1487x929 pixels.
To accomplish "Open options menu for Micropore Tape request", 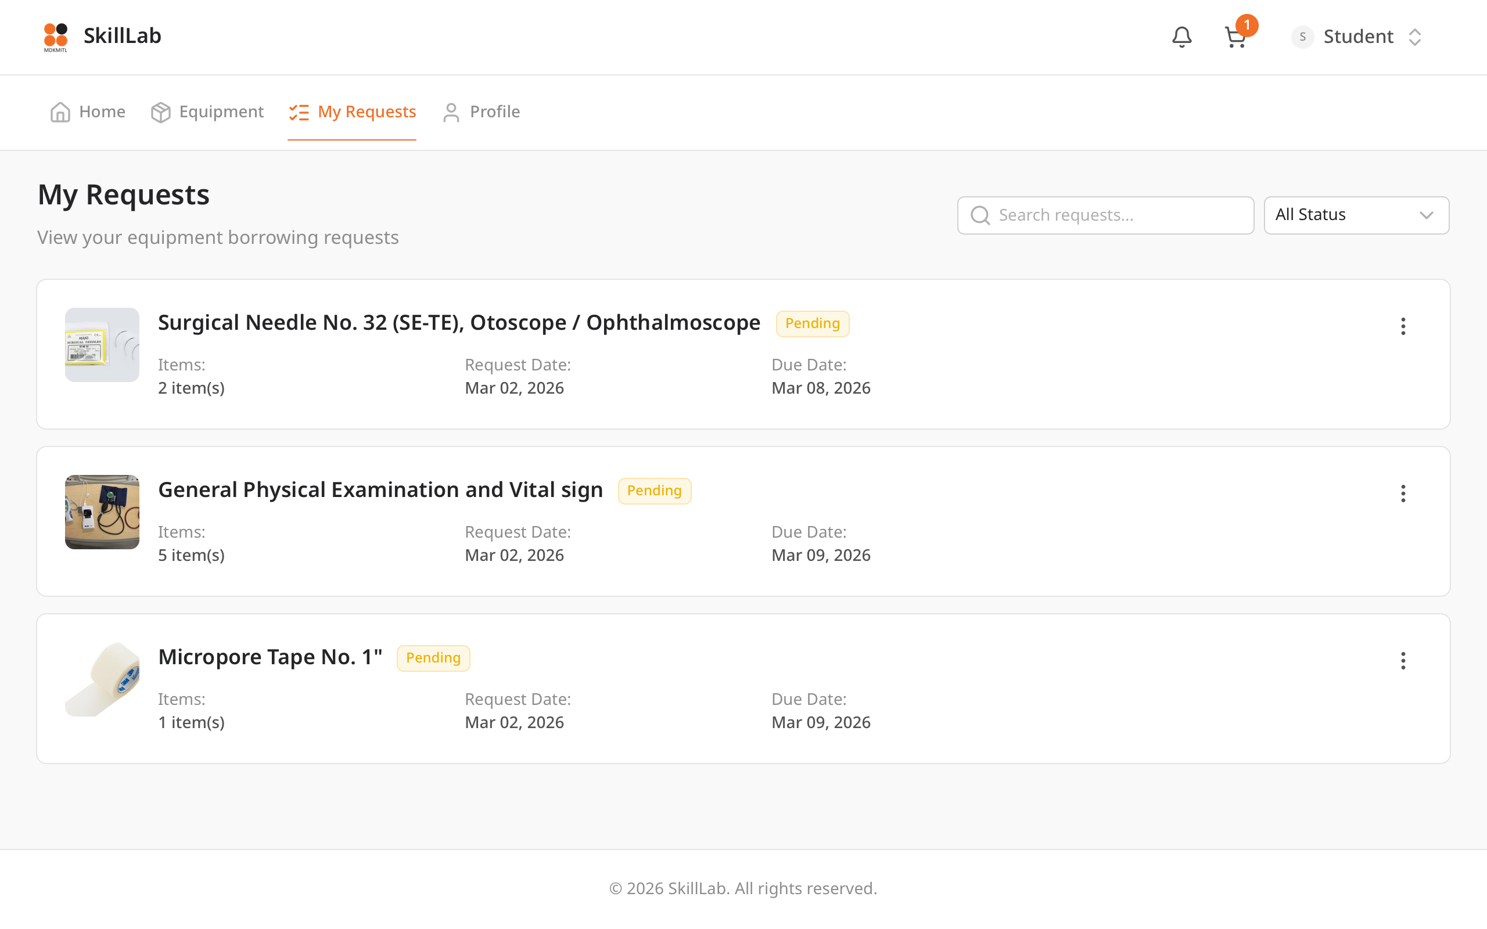I will [1403, 661].
